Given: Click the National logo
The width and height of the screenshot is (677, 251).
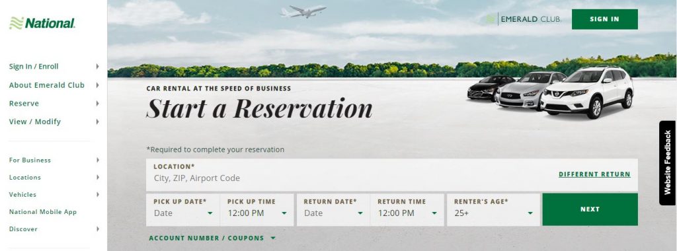Looking at the screenshot, I should coord(42,23).
